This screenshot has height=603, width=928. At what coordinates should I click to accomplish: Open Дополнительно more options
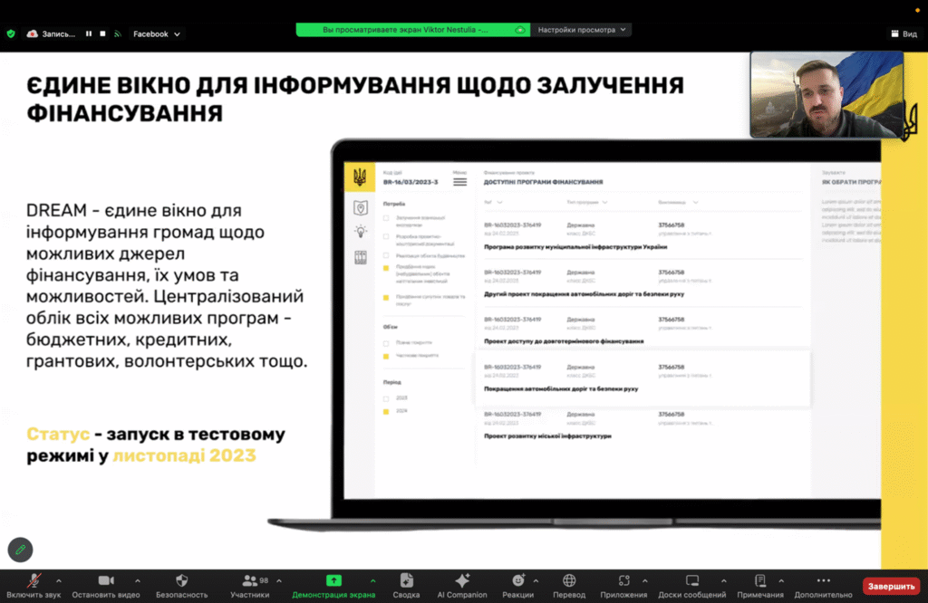point(823,585)
